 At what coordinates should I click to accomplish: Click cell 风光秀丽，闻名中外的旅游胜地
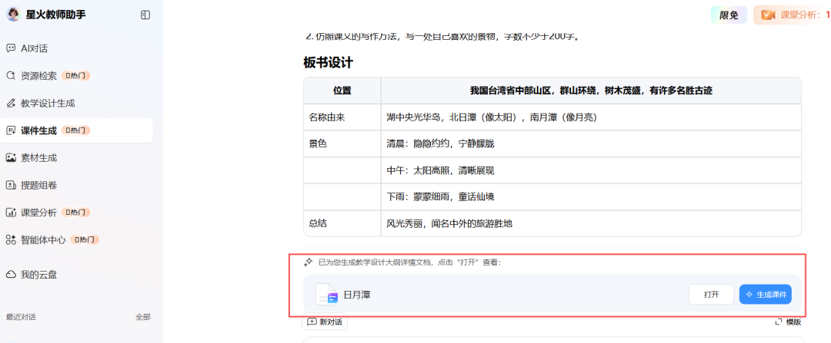coord(591,223)
